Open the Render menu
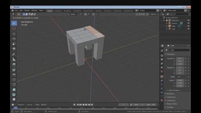The width and height of the screenshot is (201, 113). (27, 10)
